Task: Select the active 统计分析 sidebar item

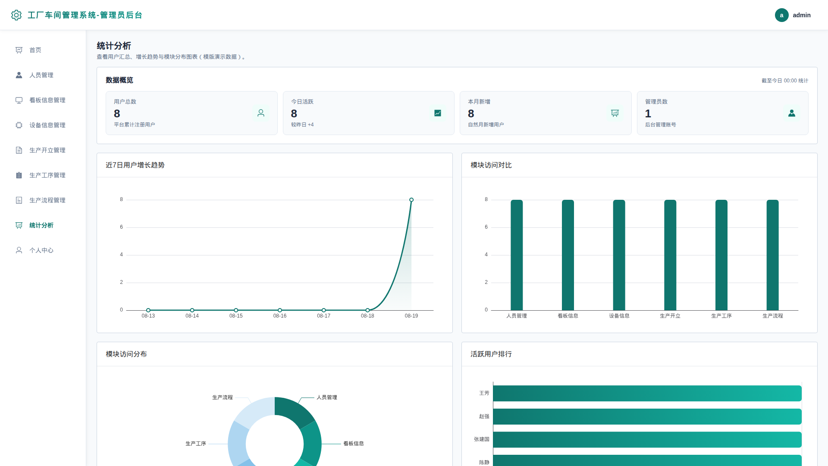Action: tap(43, 225)
